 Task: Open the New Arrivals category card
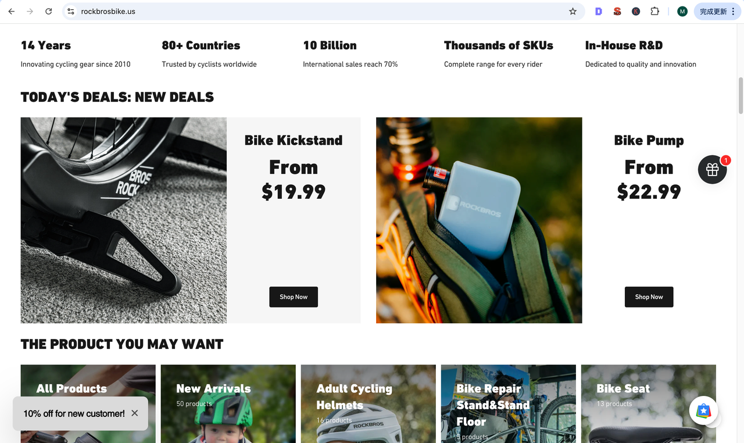click(228, 403)
